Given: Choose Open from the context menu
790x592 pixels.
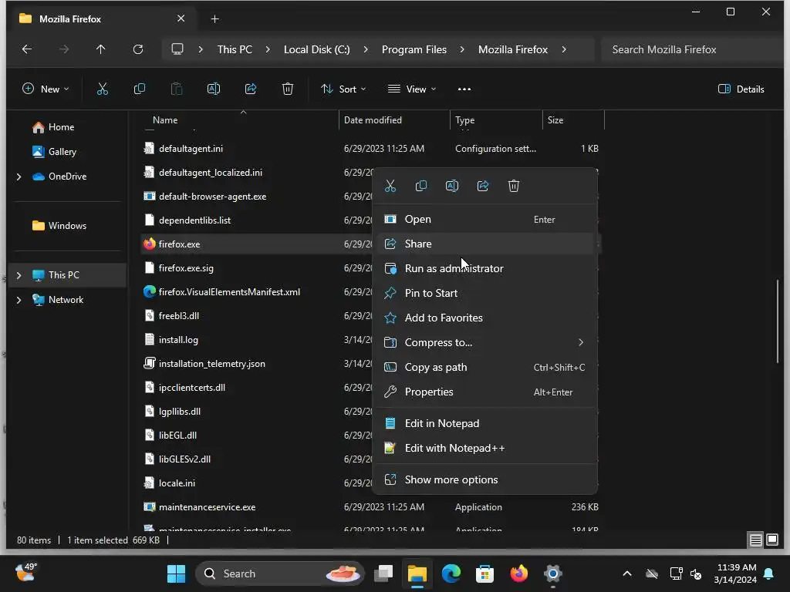Looking at the screenshot, I should click(484, 220).
